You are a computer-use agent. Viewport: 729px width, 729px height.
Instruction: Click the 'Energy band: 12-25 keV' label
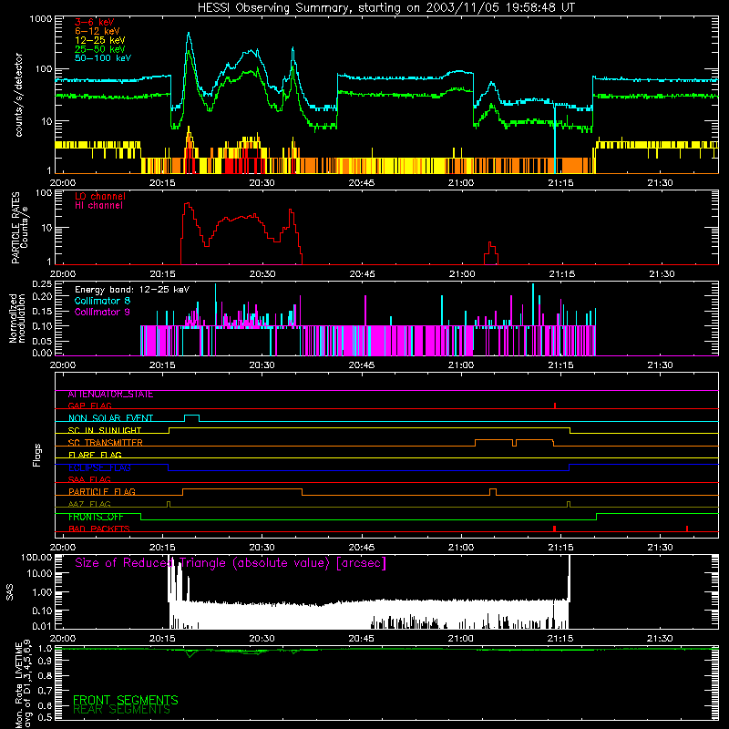pos(132,290)
